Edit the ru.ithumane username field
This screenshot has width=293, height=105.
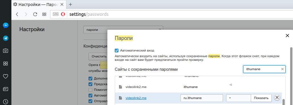202,98
